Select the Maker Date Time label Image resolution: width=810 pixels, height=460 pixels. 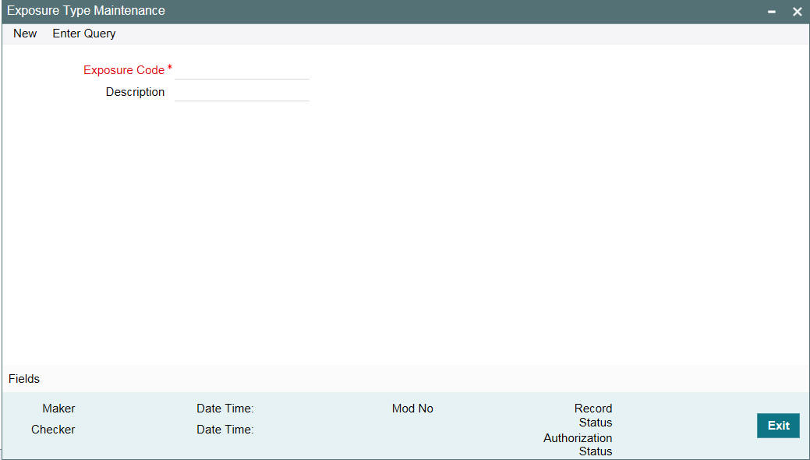[x=225, y=409]
